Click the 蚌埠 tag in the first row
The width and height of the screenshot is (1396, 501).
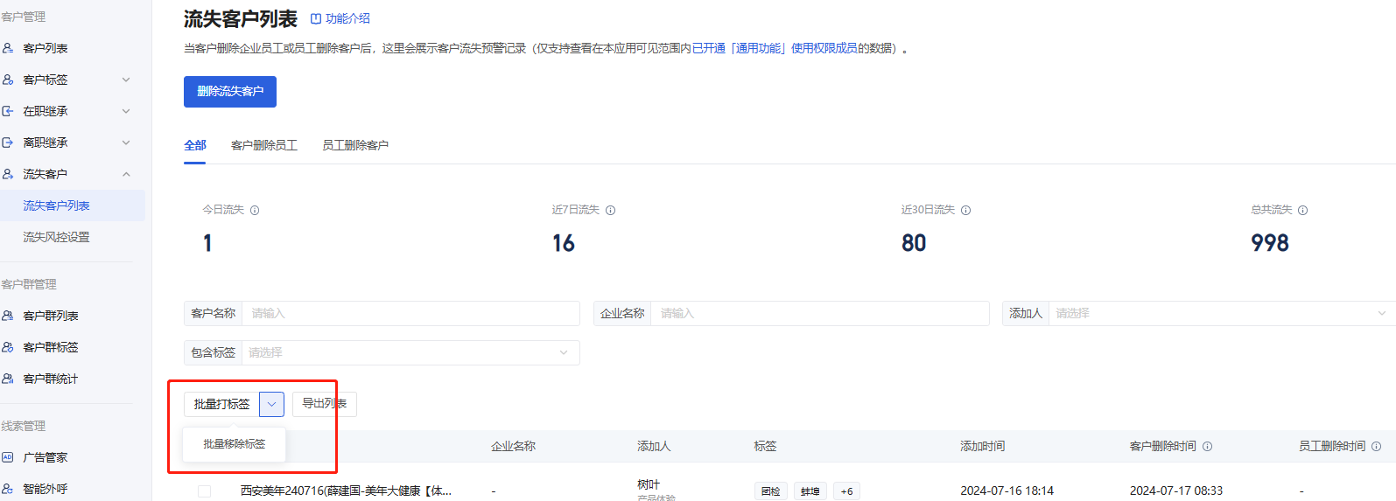coord(810,491)
